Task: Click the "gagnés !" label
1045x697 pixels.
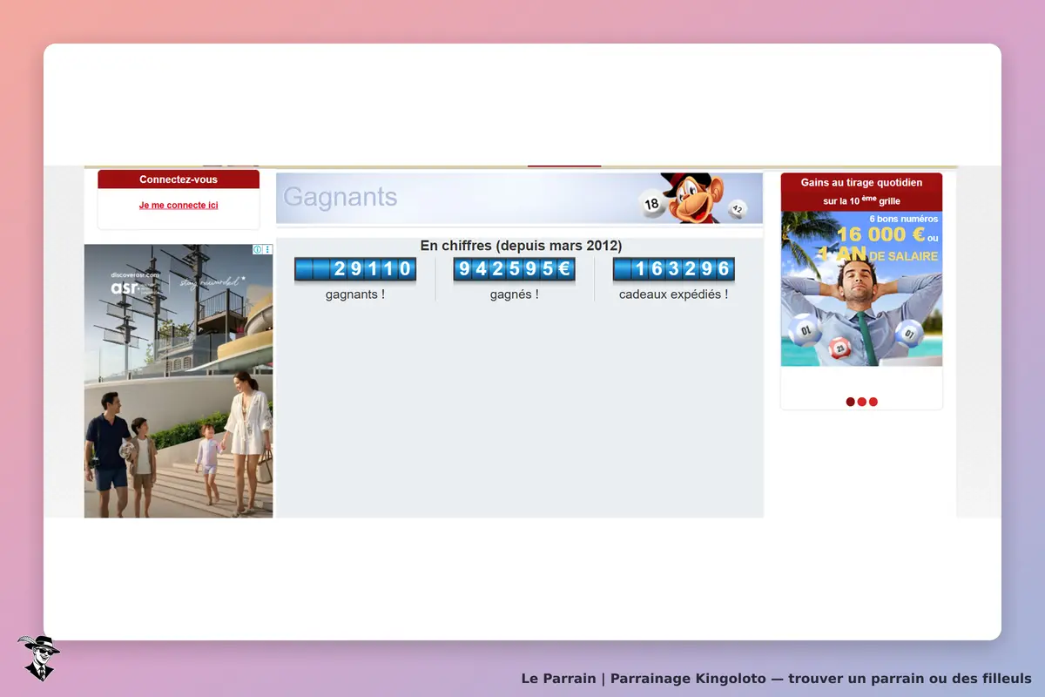Action: pyautogui.click(x=515, y=294)
